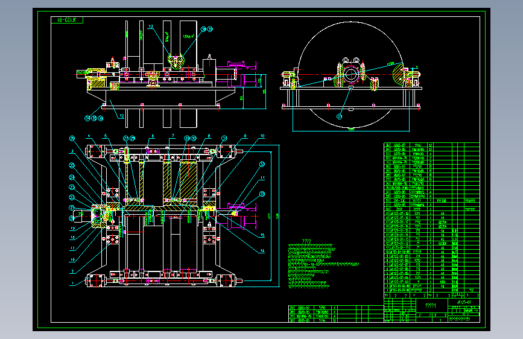Screen dimensions: 523x339
Task: Select the 120kg/m² annotation on the tall block
Action: [x=188, y=36]
